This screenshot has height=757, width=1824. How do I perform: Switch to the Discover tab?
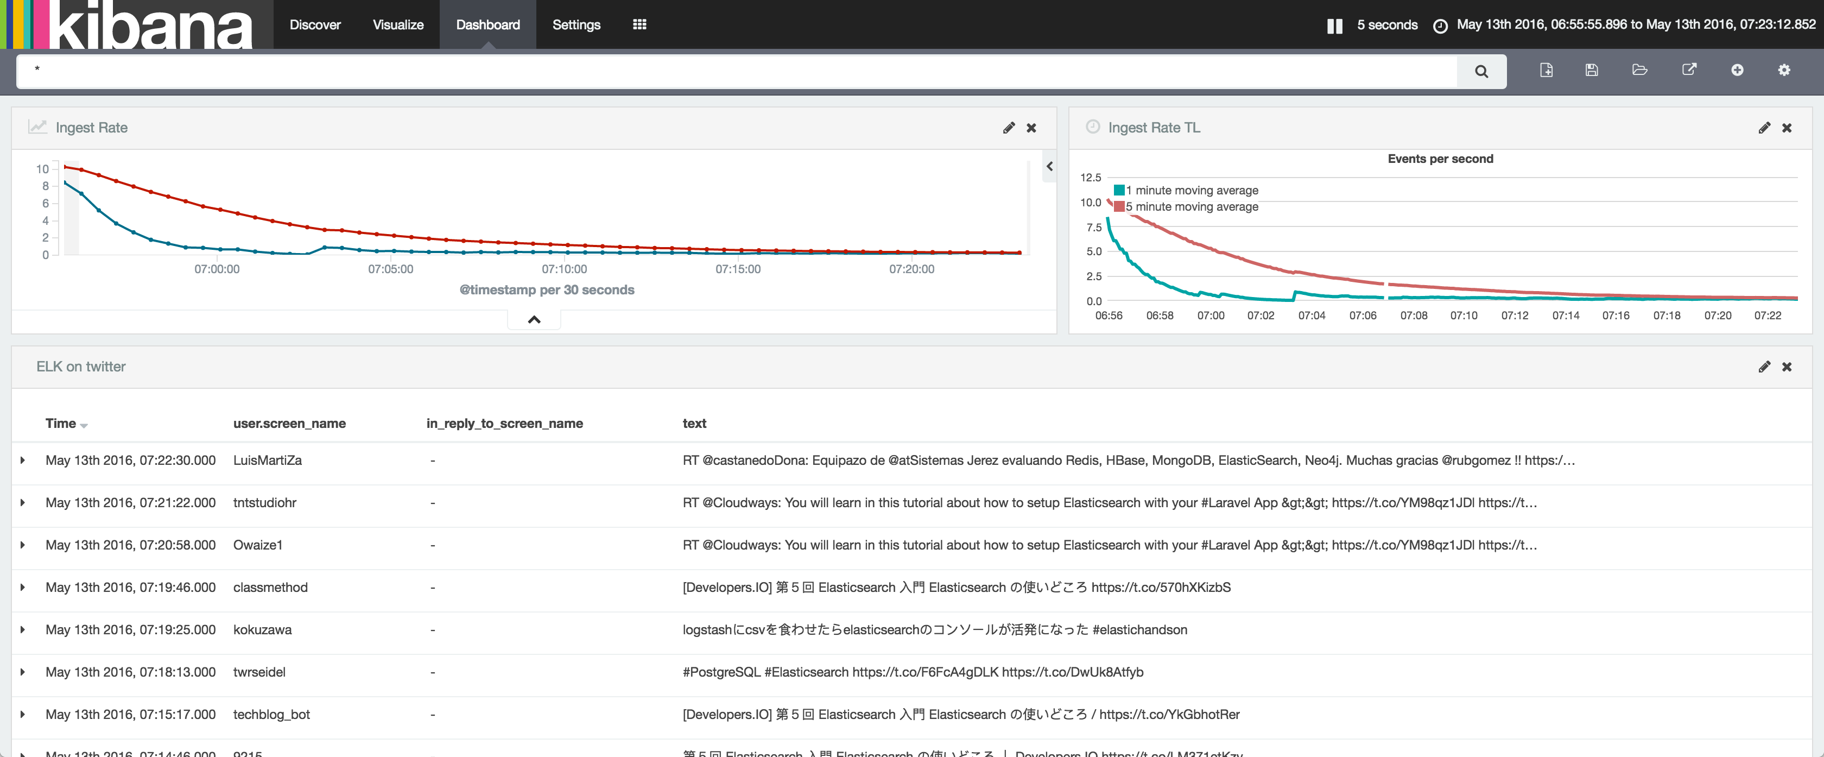tap(314, 24)
